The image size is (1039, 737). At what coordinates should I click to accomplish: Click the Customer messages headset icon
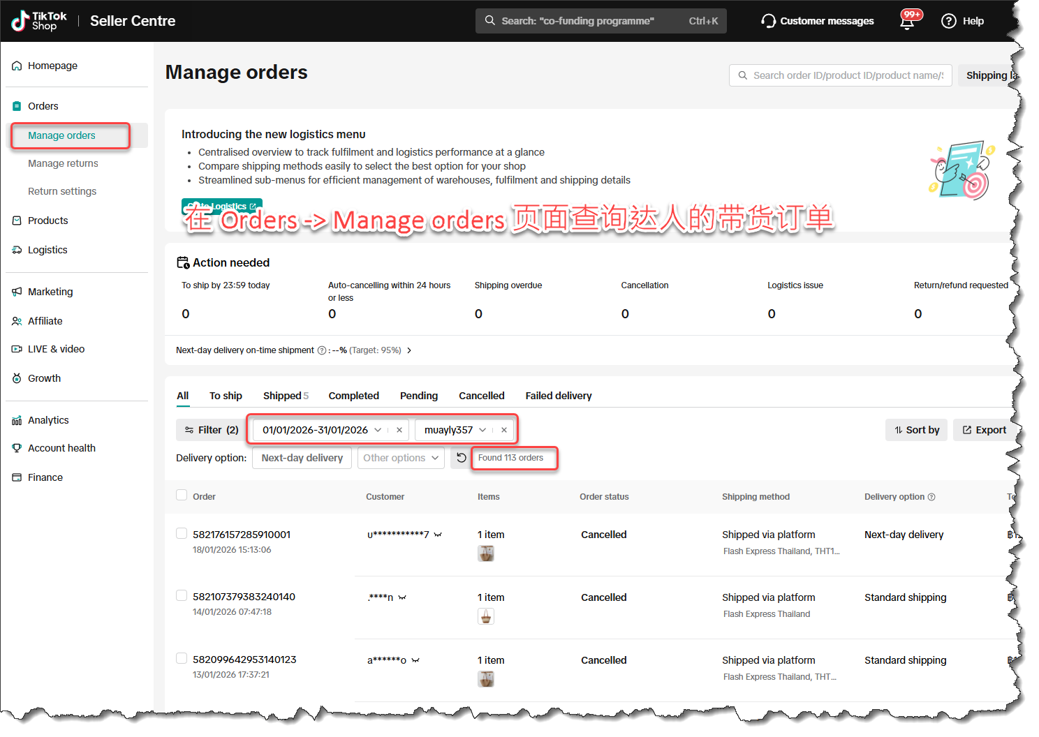(768, 21)
